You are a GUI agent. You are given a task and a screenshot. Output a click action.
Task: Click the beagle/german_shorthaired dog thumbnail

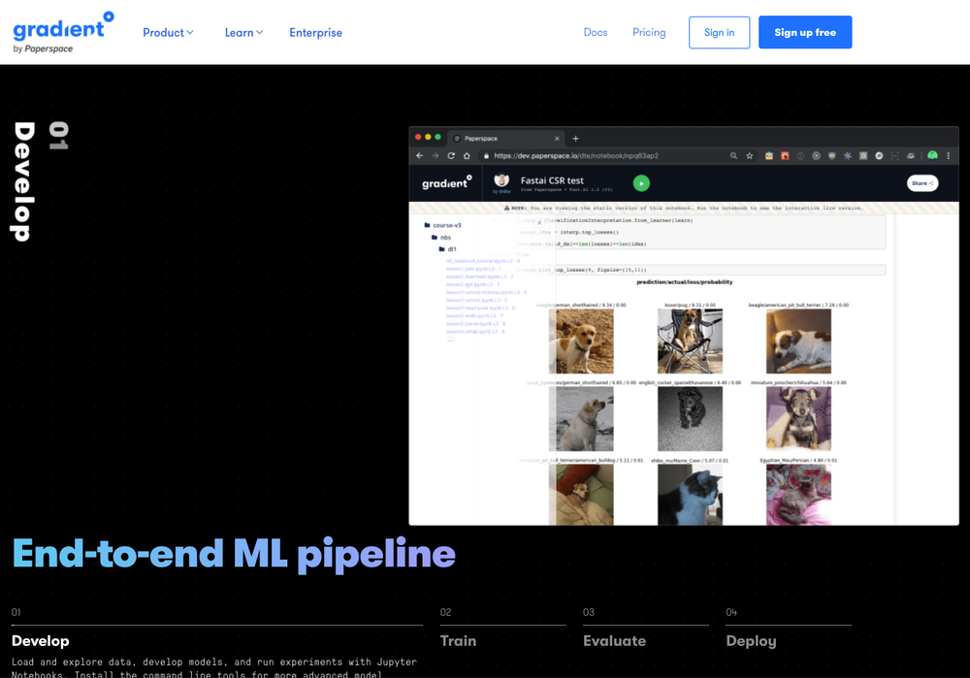pos(582,339)
